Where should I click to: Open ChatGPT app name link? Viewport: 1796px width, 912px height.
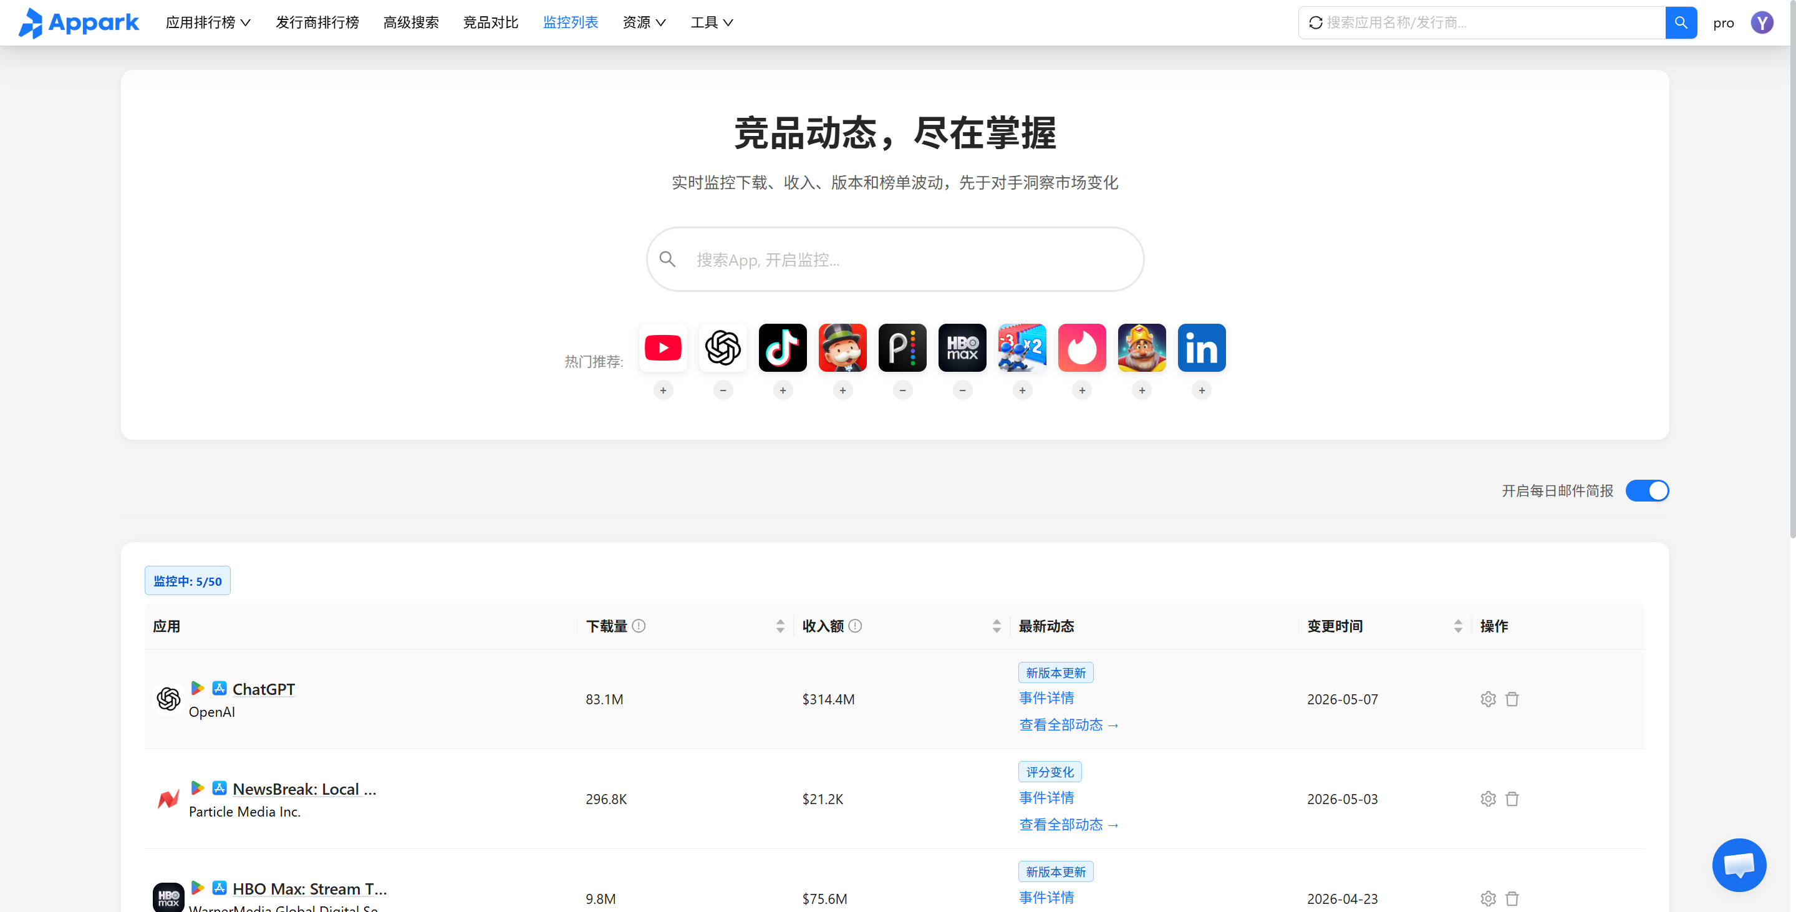(264, 689)
